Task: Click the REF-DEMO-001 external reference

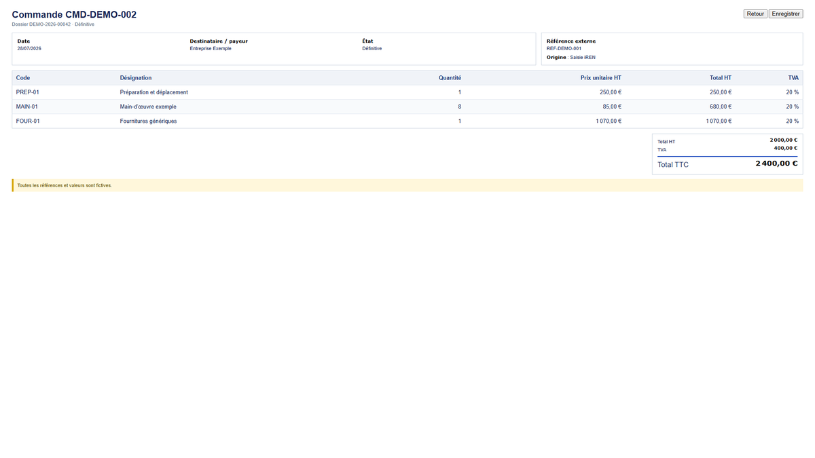Action: tap(564, 48)
